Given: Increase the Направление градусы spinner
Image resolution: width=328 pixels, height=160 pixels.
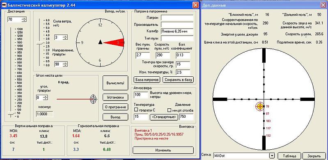Looking at the screenshot, I should [66, 63].
